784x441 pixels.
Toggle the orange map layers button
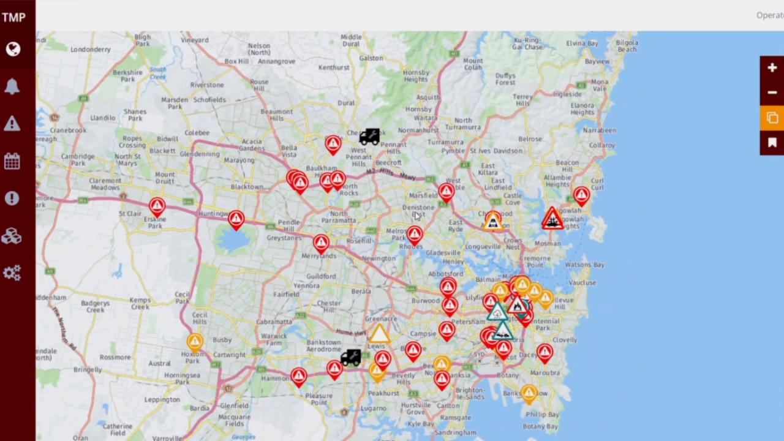click(772, 118)
